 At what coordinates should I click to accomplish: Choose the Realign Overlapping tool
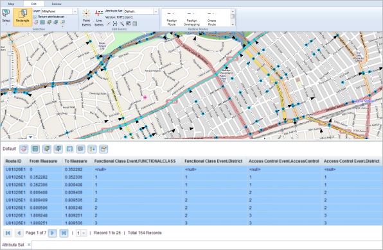pos(191,19)
